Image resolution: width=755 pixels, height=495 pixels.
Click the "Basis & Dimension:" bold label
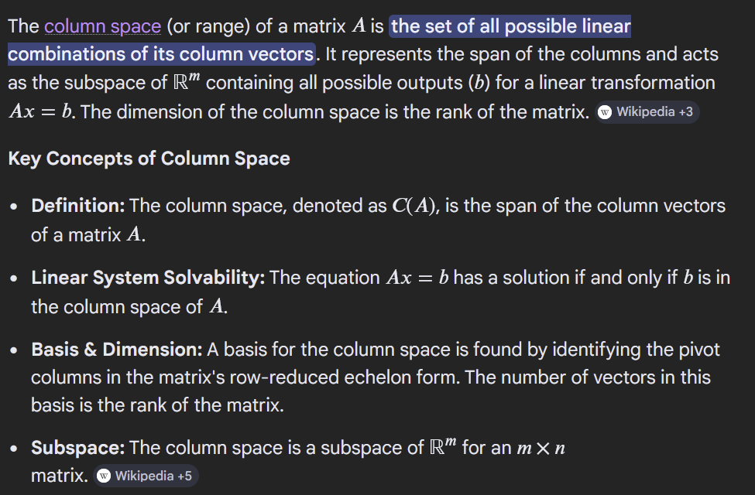point(117,349)
